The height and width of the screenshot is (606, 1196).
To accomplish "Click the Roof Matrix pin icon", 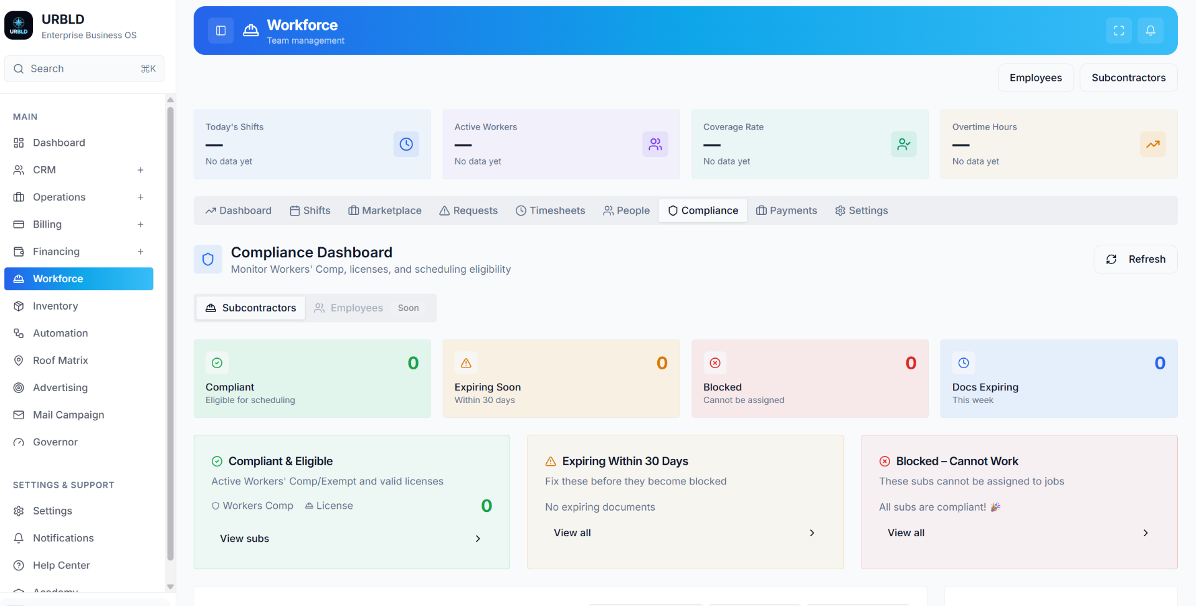I will pyautogui.click(x=19, y=360).
